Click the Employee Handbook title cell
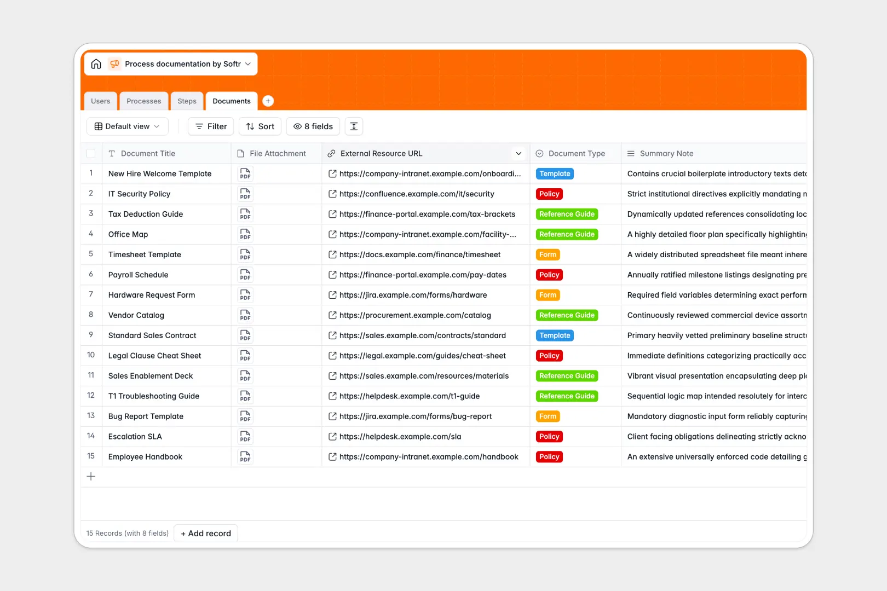This screenshot has width=887, height=591. pos(145,456)
